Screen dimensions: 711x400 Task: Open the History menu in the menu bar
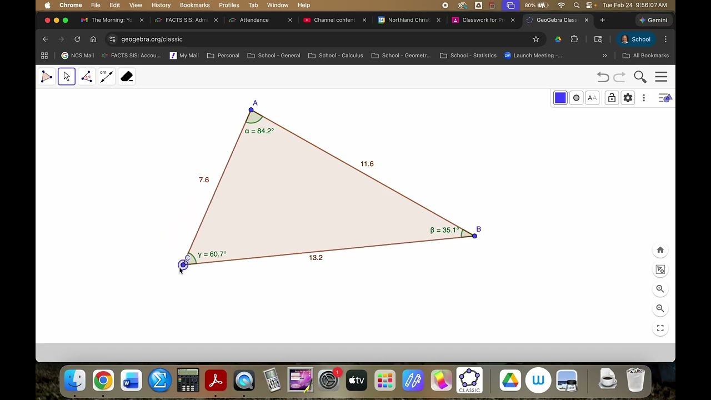(161, 5)
